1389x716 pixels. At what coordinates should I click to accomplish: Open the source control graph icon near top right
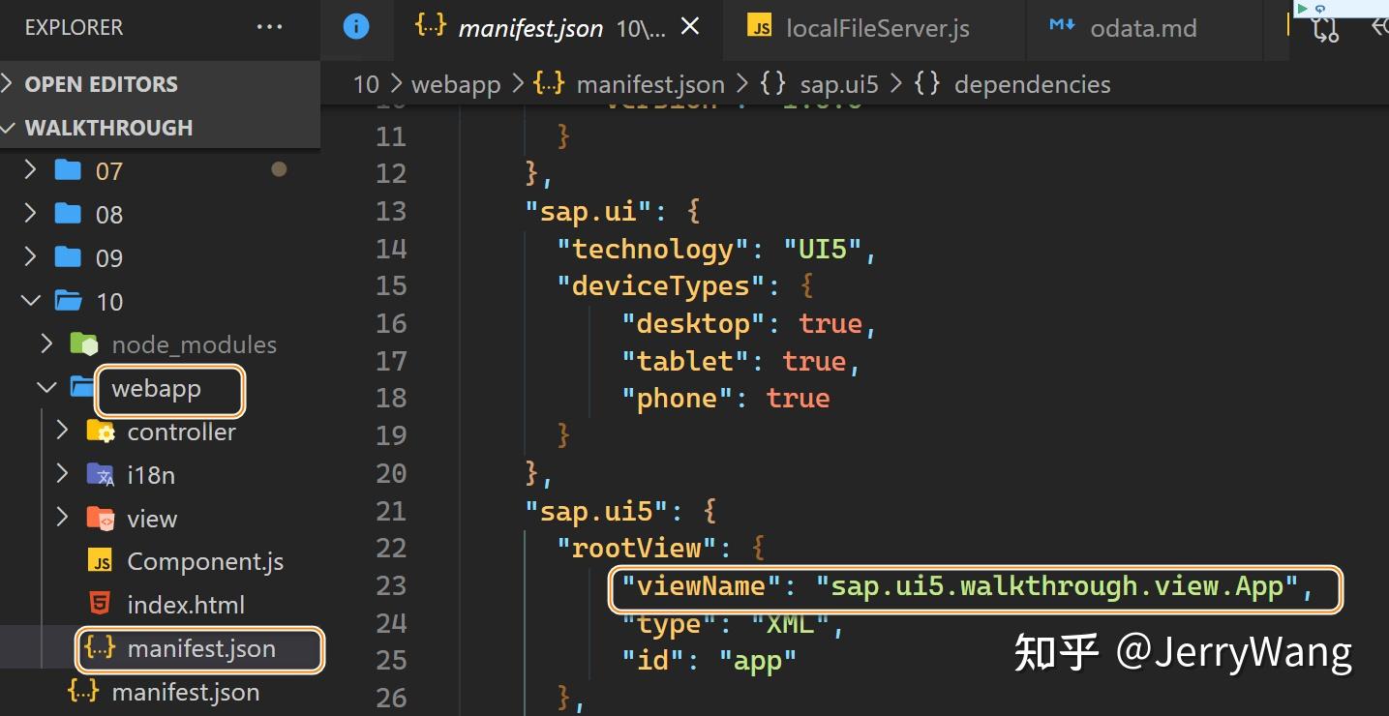click(1325, 30)
